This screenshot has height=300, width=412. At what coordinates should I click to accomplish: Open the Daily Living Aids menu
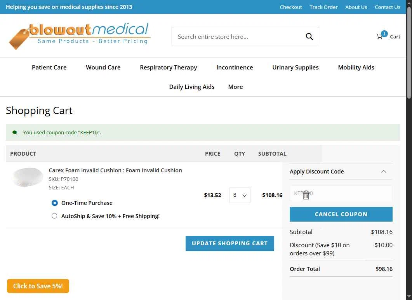pos(192,87)
